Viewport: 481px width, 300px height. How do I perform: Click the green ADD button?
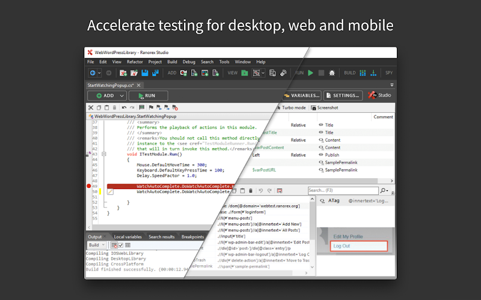(105, 96)
